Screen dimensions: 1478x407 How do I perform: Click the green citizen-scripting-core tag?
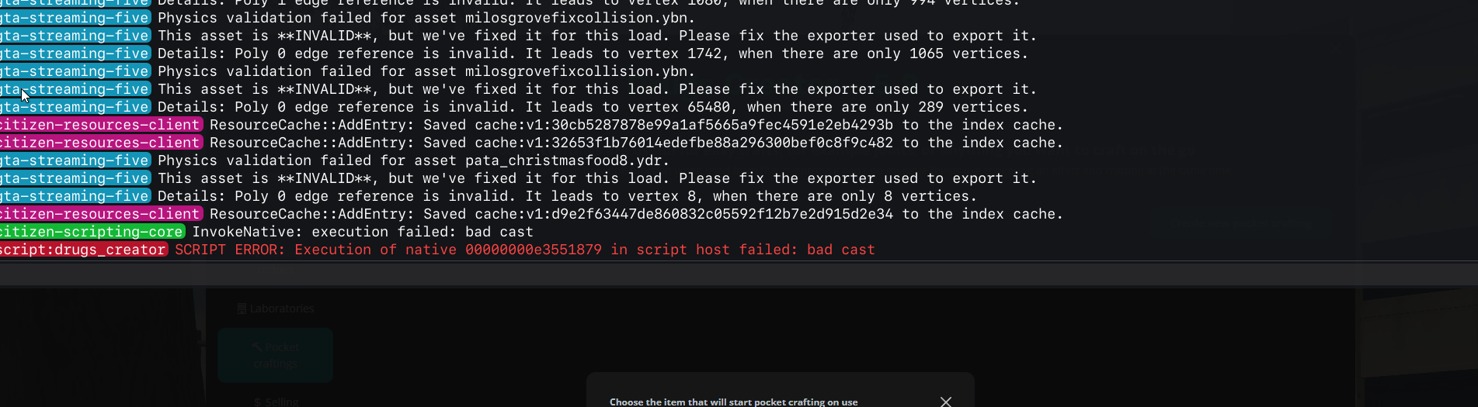coord(91,232)
